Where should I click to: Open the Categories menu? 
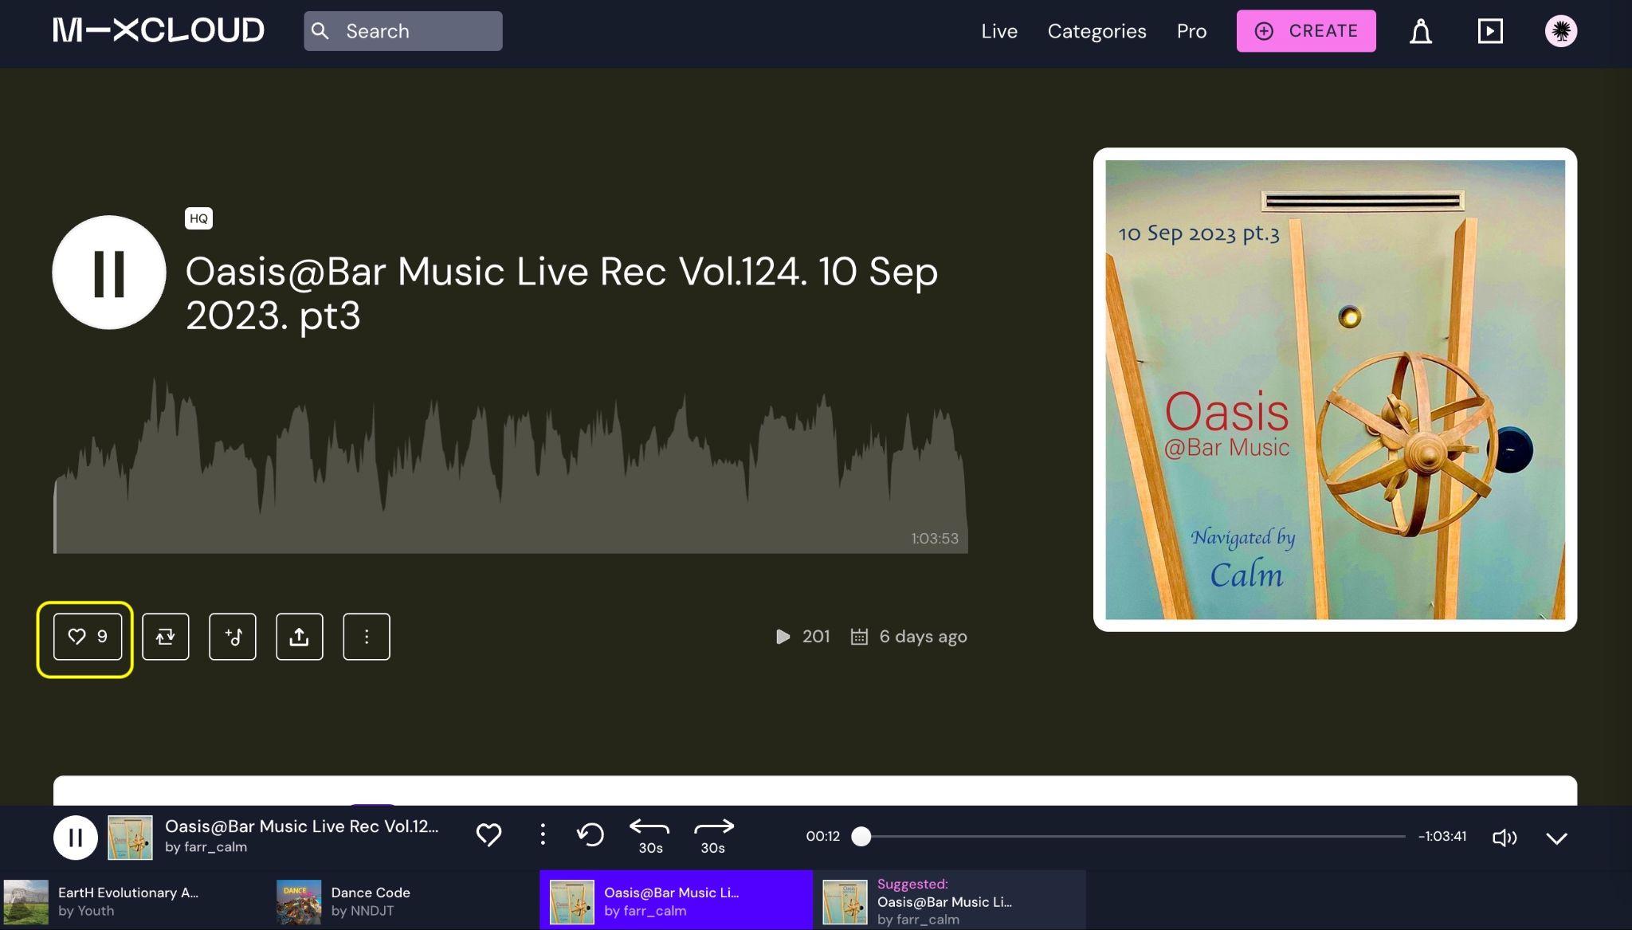tap(1096, 31)
